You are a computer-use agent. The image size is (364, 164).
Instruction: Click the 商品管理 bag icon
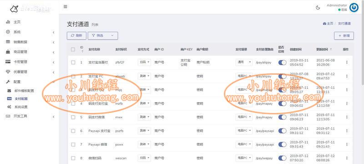click(8, 52)
